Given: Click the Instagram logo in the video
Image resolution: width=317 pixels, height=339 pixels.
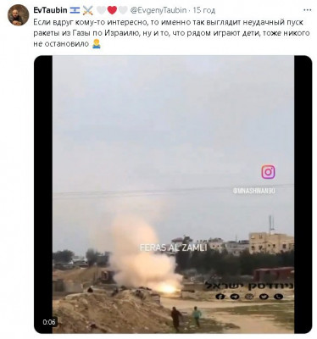Looking at the screenshot, I should pos(268,172).
